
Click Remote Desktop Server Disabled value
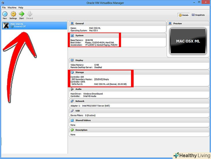[x=98, y=67]
